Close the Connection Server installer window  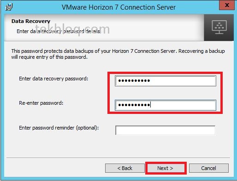click(x=227, y=5)
